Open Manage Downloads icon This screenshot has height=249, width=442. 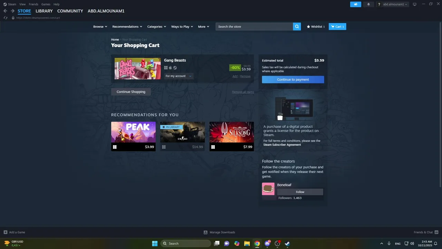205,232
